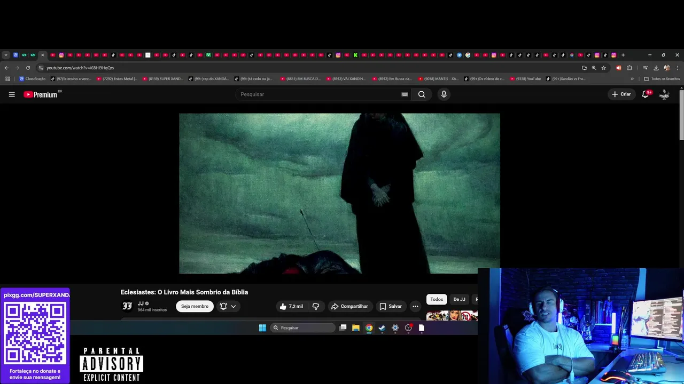The height and width of the screenshot is (384, 684).
Task: Start voice search with the microphone icon
Action: [x=444, y=94]
